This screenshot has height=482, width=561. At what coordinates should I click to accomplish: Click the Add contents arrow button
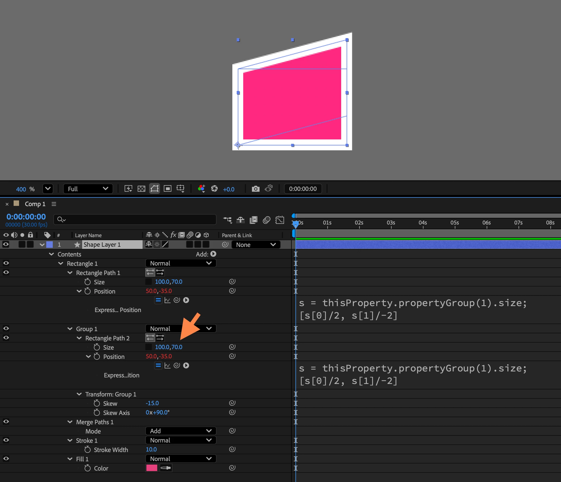point(213,254)
